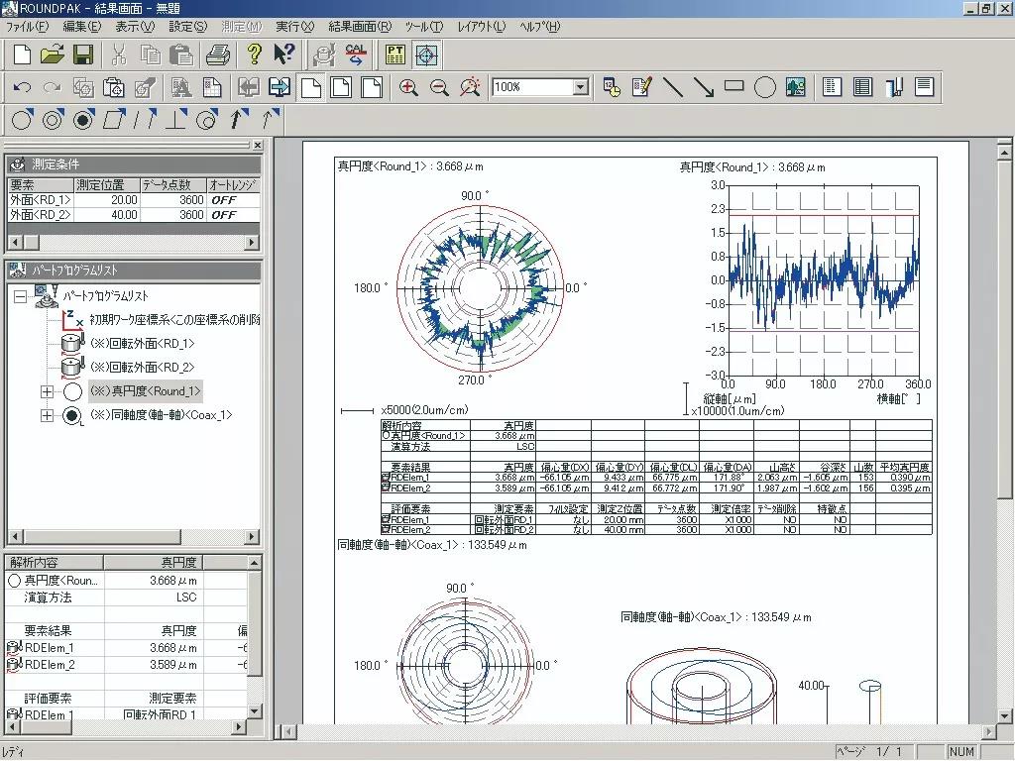Click the crosshair centering toolbar icon

point(426,54)
